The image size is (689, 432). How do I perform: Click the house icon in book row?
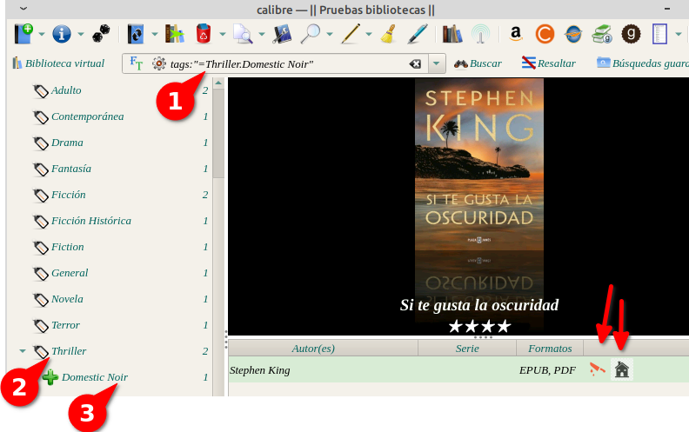[x=621, y=369]
